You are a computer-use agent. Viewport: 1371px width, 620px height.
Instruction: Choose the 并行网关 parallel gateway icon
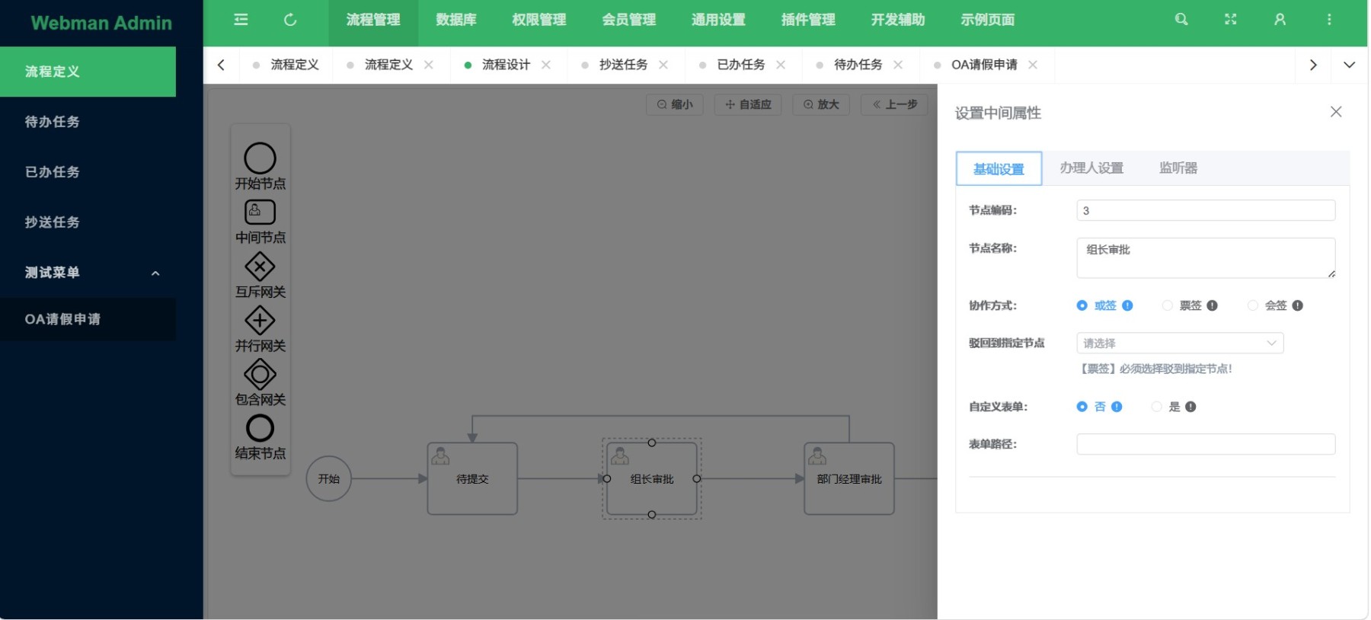[x=260, y=321]
